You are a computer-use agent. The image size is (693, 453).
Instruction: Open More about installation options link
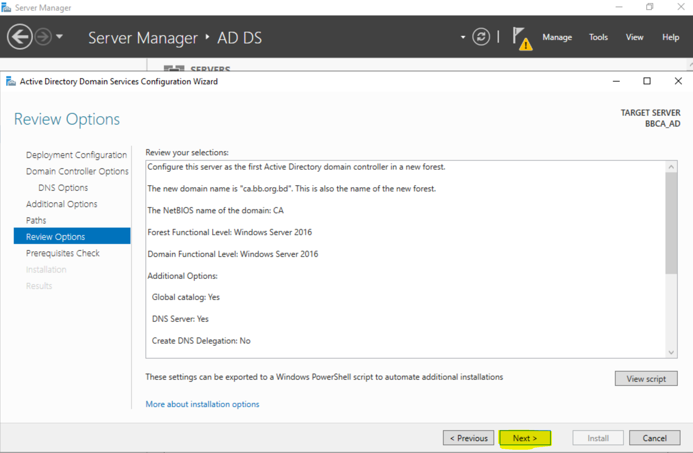pos(202,404)
